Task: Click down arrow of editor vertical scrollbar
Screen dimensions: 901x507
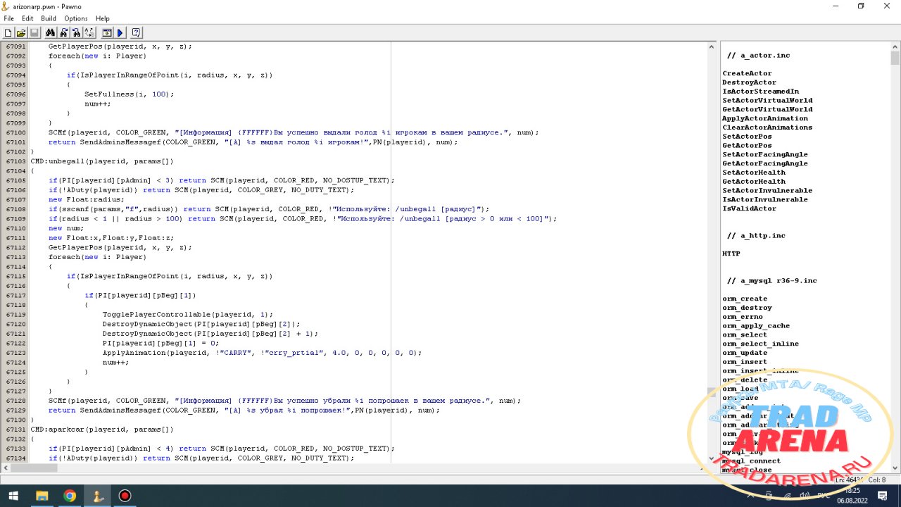Action: (712, 458)
